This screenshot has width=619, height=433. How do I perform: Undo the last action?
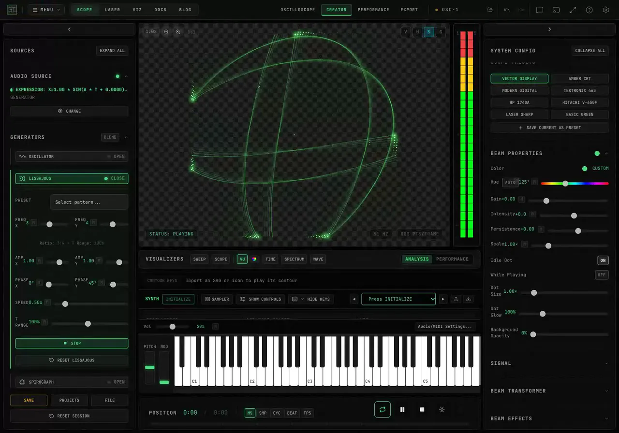(x=507, y=10)
